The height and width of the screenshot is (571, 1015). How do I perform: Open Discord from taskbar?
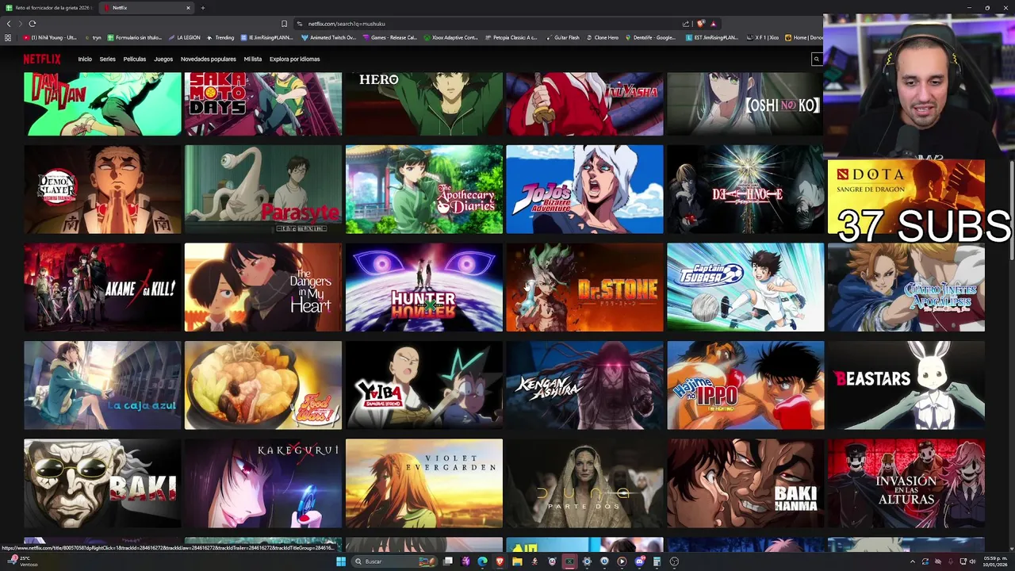click(639, 561)
